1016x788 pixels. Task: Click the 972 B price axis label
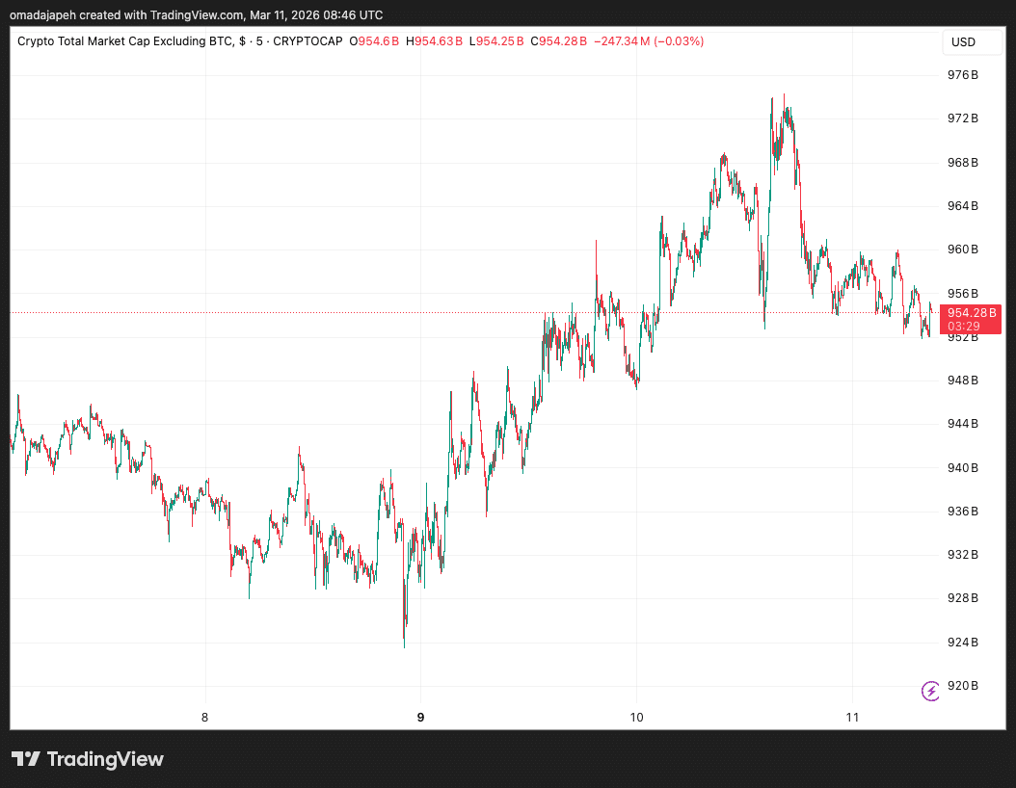[963, 118]
